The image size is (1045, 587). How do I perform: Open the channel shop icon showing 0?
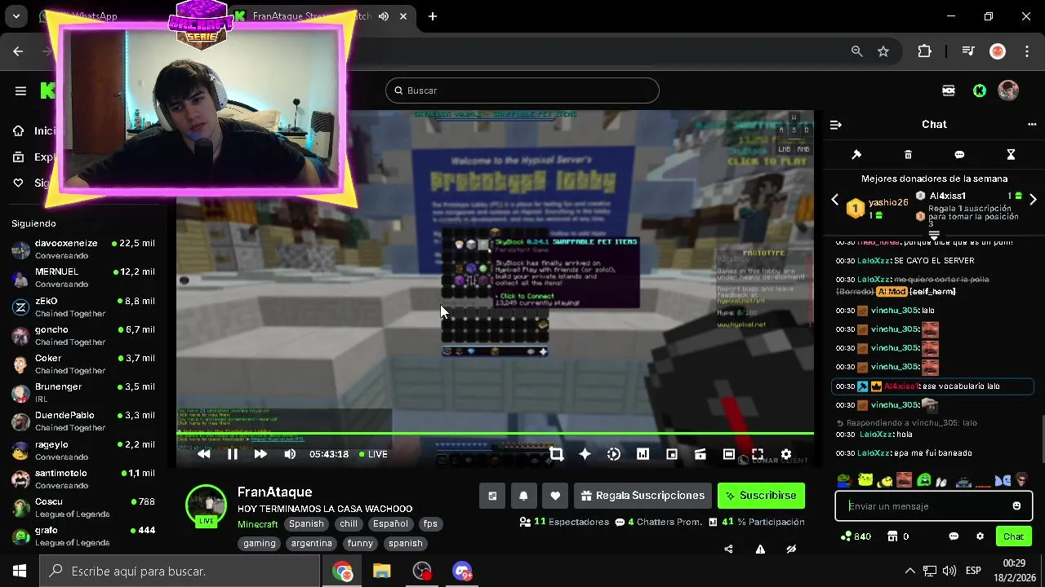click(x=898, y=536)
